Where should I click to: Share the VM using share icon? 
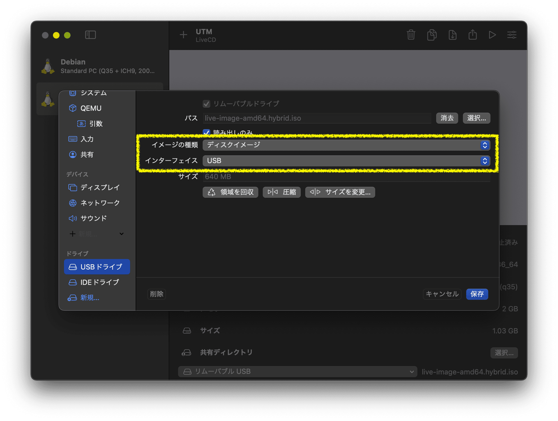(x=473, y=35)
